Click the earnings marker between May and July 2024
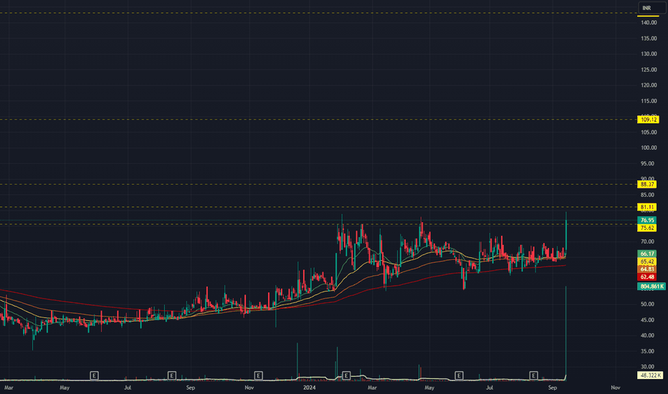Screen dimensions: 668x394 (459, 375)
